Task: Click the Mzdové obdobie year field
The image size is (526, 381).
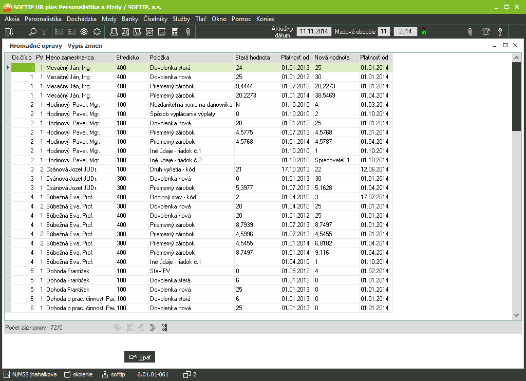Action: (x=405, y=32)
